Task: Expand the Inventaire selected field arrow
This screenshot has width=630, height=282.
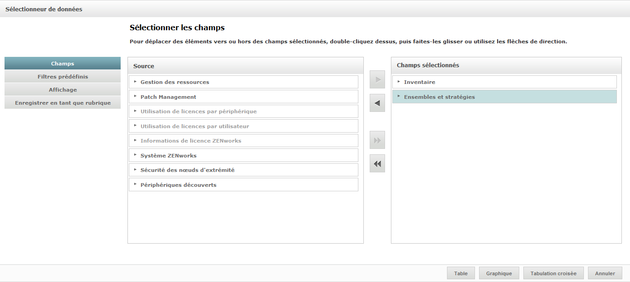Action: (x=399, y=82)
